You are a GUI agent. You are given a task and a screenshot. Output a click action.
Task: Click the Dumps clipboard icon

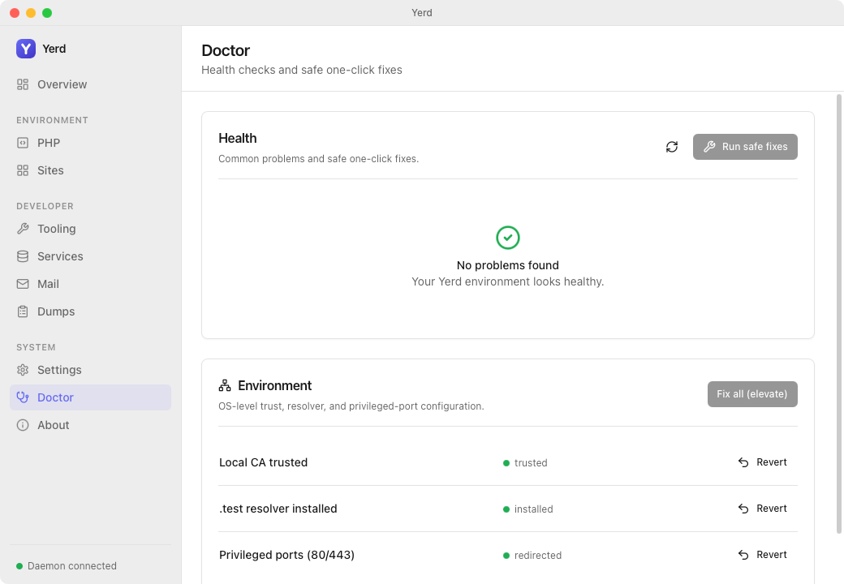tap(23, 311)
